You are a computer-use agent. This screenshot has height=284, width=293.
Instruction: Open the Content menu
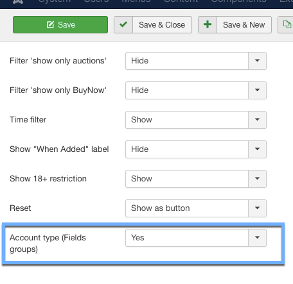click(x=181, y=1)
